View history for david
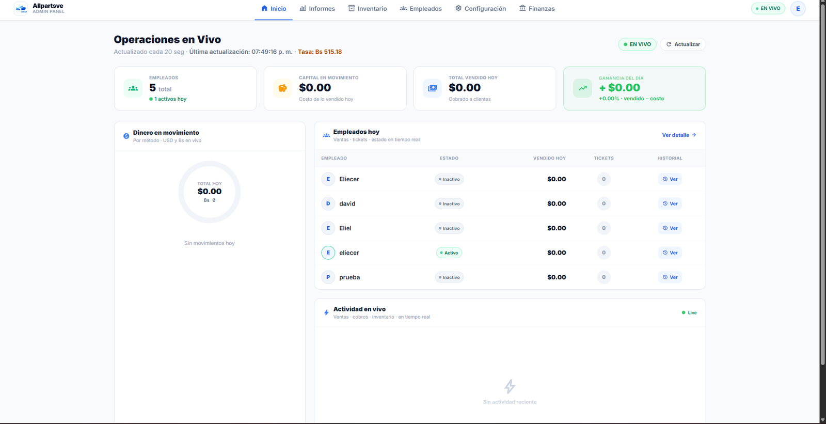Viewport: 826px width, 424px height. (670, 203)
